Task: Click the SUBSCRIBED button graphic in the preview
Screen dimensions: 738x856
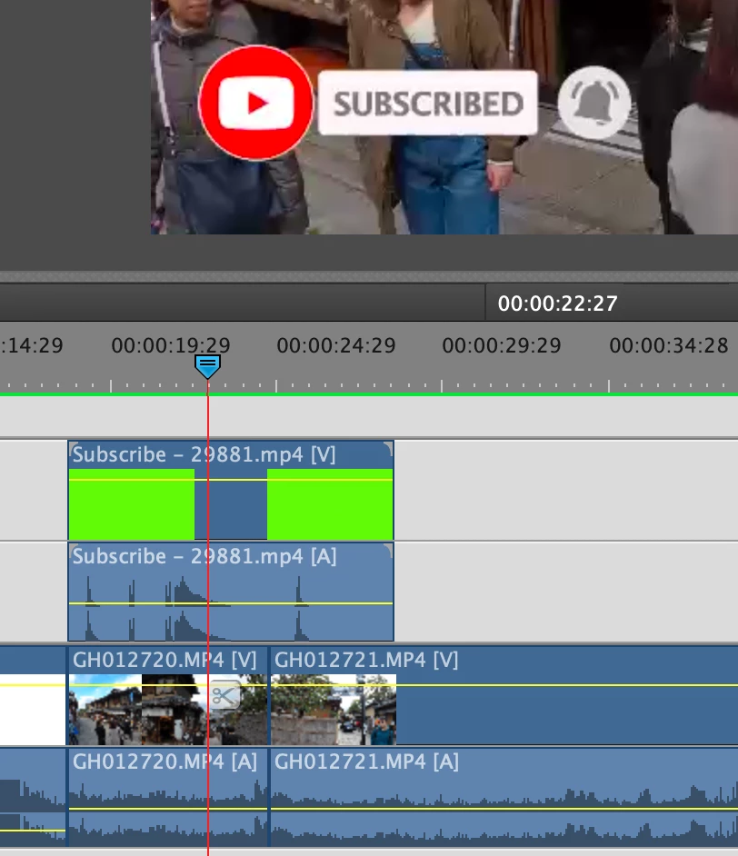Action: [x=427, y=103]
